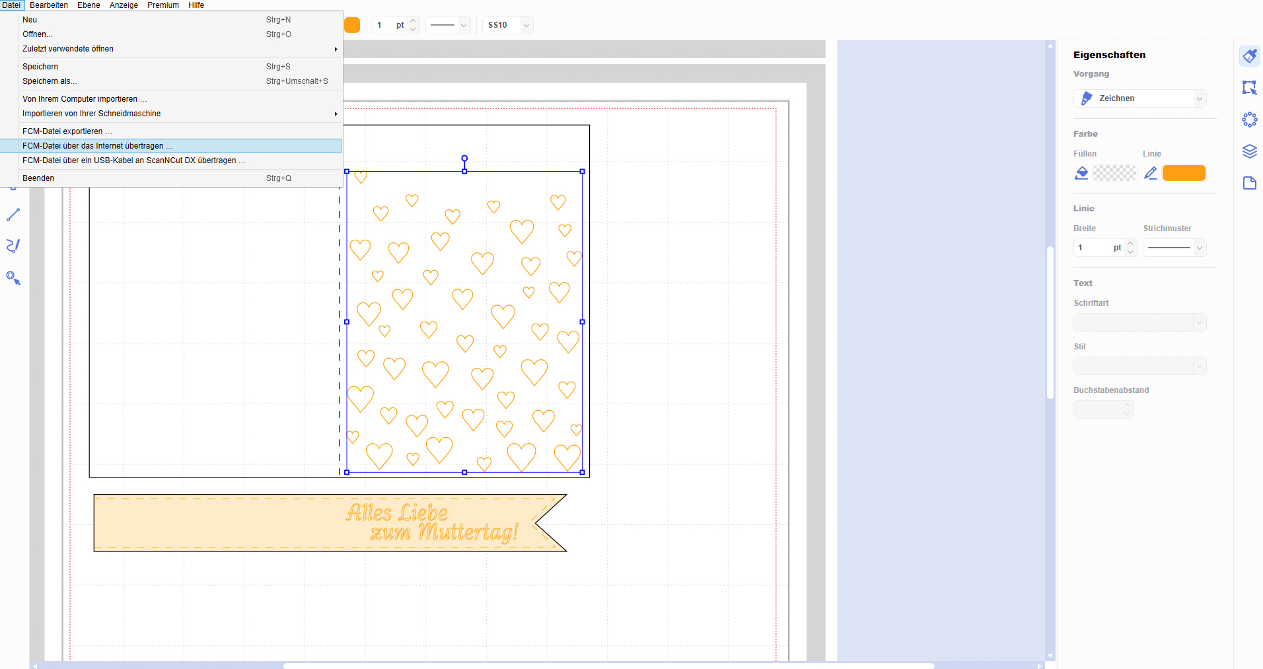Open the rhinestone panel with dotted-circle icon

pos(1249,120)
